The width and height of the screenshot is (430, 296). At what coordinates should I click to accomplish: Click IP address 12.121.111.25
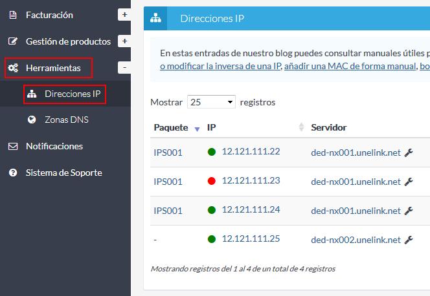point(251,239)
